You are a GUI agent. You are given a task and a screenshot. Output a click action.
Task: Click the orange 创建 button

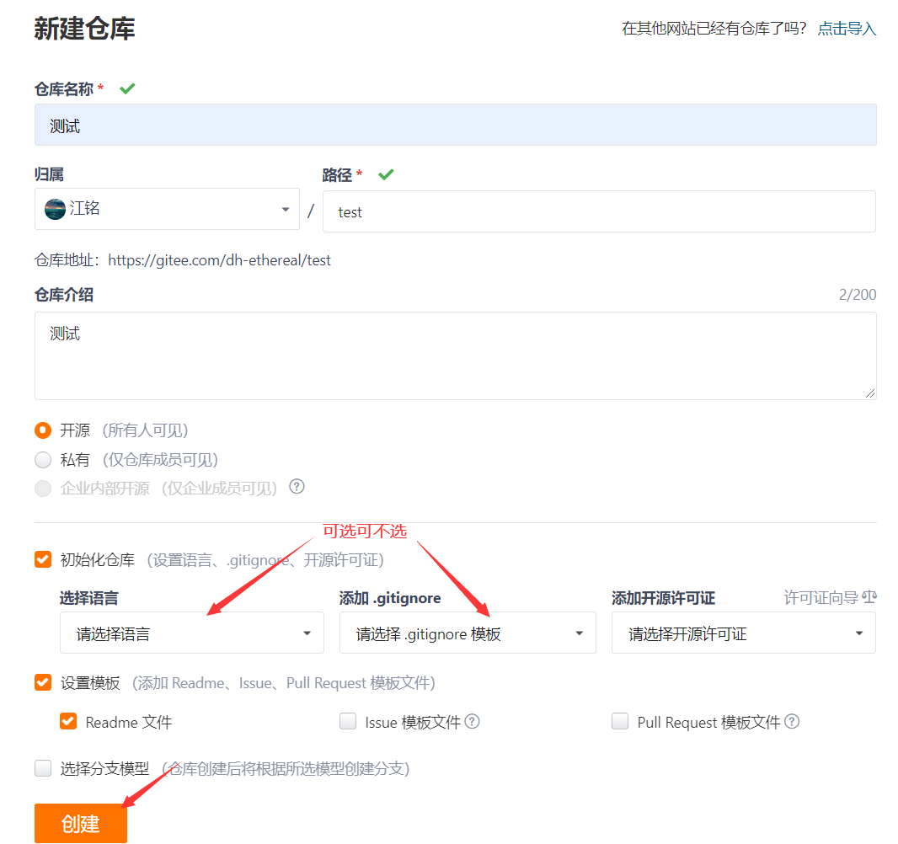(x=80, y=823)
